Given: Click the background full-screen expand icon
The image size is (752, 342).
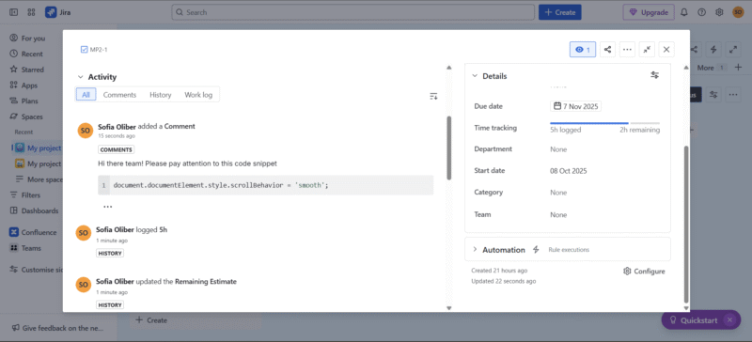Looking at the screenshot, I should coord(733,49).
